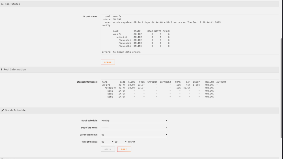Click the Scrub Schedule brush icon
Screen dimensions: 283x159
3,110
